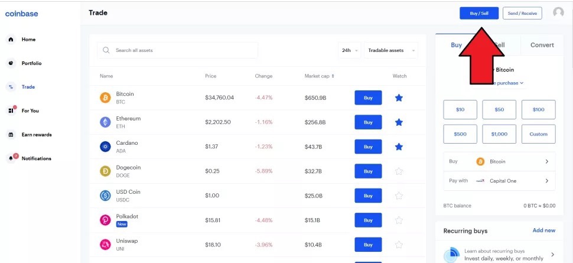Click the Capital One logo in Pay with row

(480, 181)
